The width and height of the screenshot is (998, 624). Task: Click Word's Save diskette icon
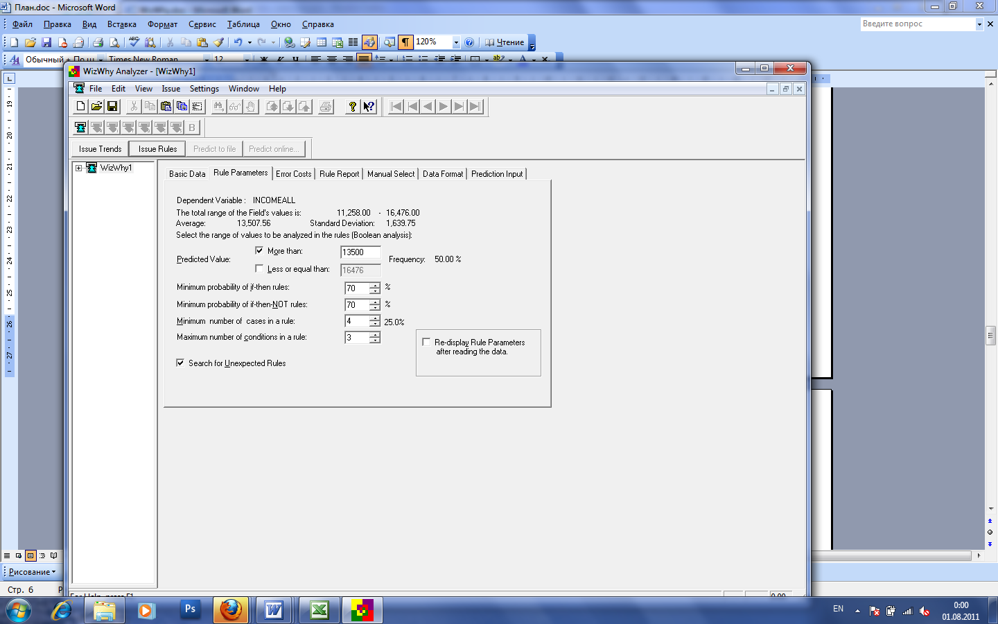coord(46,42)
